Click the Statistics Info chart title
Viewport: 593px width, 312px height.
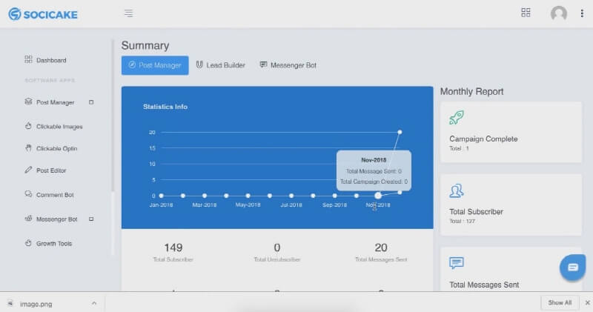[x=165, y=107]
